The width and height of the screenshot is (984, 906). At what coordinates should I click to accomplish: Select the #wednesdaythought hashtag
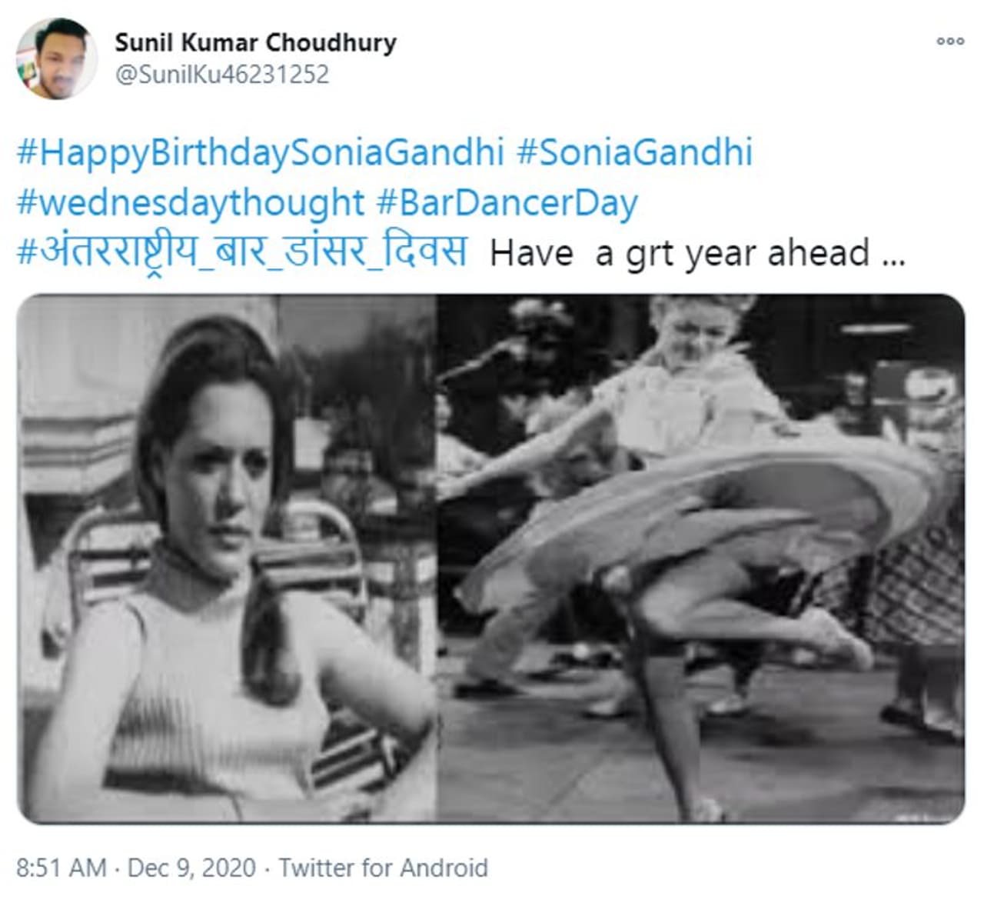[x=190, y=202]
